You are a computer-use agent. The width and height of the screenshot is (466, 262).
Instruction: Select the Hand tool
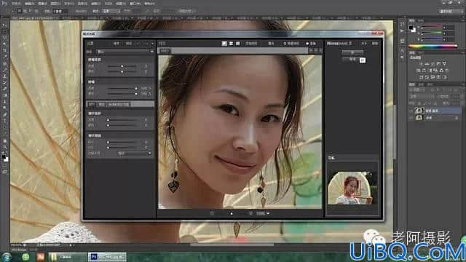(x=4, y=140)
